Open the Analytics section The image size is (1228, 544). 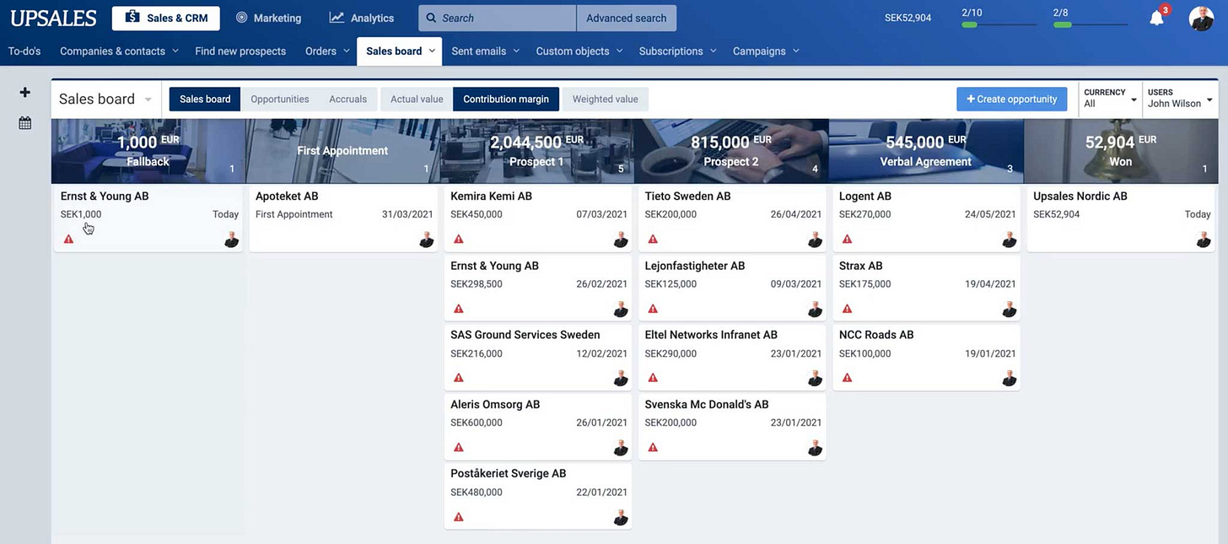(x=362, y=18)
